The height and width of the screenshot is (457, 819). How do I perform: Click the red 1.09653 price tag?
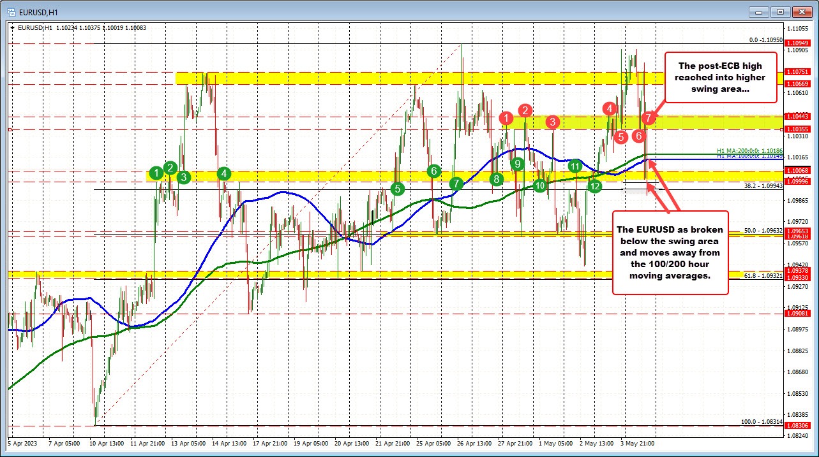point(799,230)
